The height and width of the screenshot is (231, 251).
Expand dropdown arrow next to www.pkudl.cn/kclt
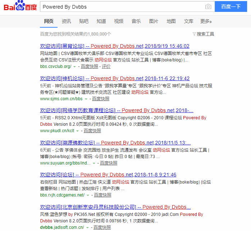(x=77, y=131)
